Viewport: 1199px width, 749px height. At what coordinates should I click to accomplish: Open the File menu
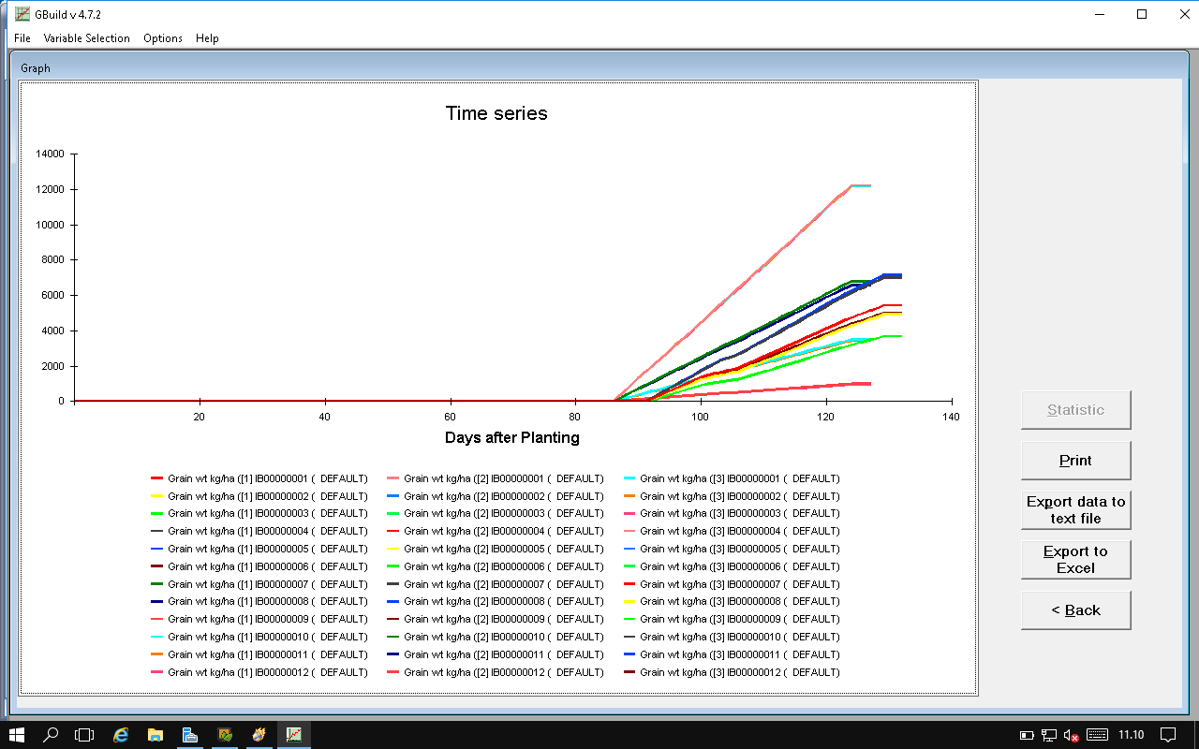tap(22, 38)
